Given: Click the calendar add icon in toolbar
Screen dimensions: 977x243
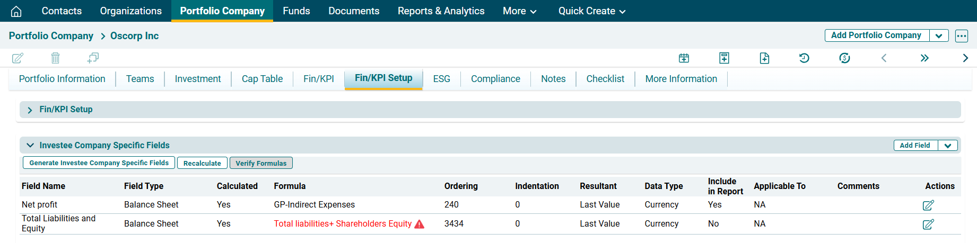Looking at the screenshot, I should [684, 58].
